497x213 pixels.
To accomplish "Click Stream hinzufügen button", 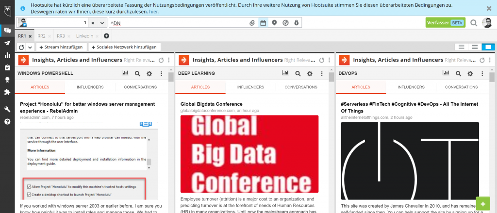I will [61, 47].
